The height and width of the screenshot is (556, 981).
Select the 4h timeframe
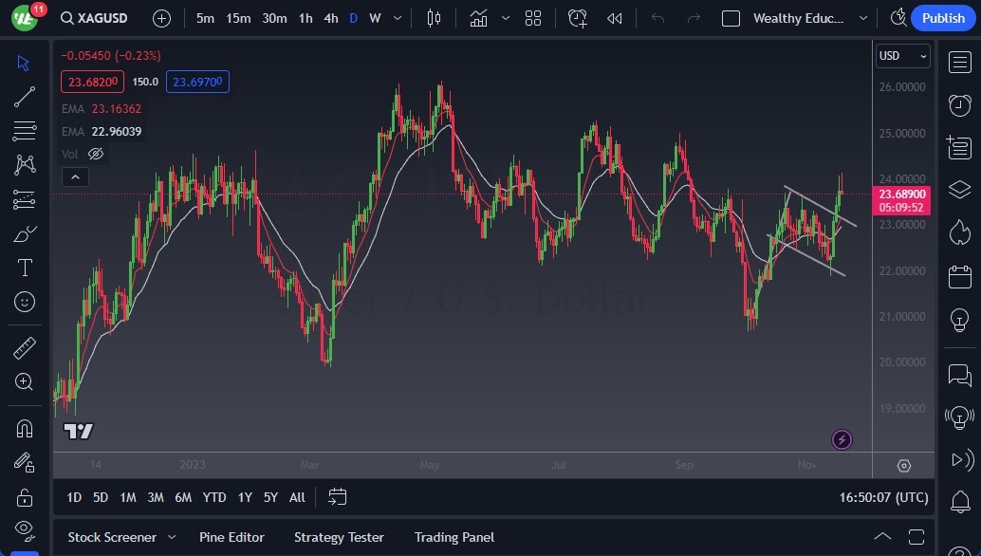330,18
